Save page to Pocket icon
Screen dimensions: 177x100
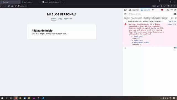pyautogui.click(x=162, y=6)
